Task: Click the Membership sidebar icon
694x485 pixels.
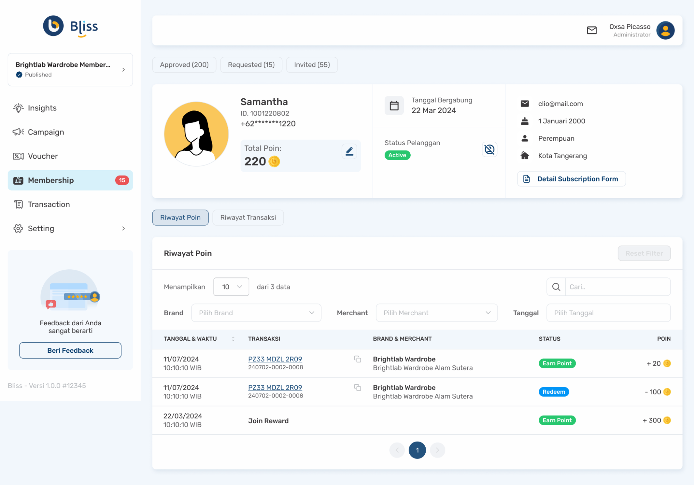Action: (x=18, y=180)
